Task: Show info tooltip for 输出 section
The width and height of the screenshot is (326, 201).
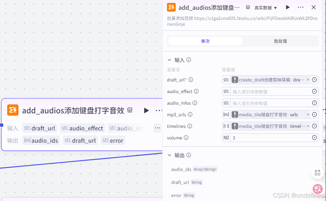Action: point(189,155)
